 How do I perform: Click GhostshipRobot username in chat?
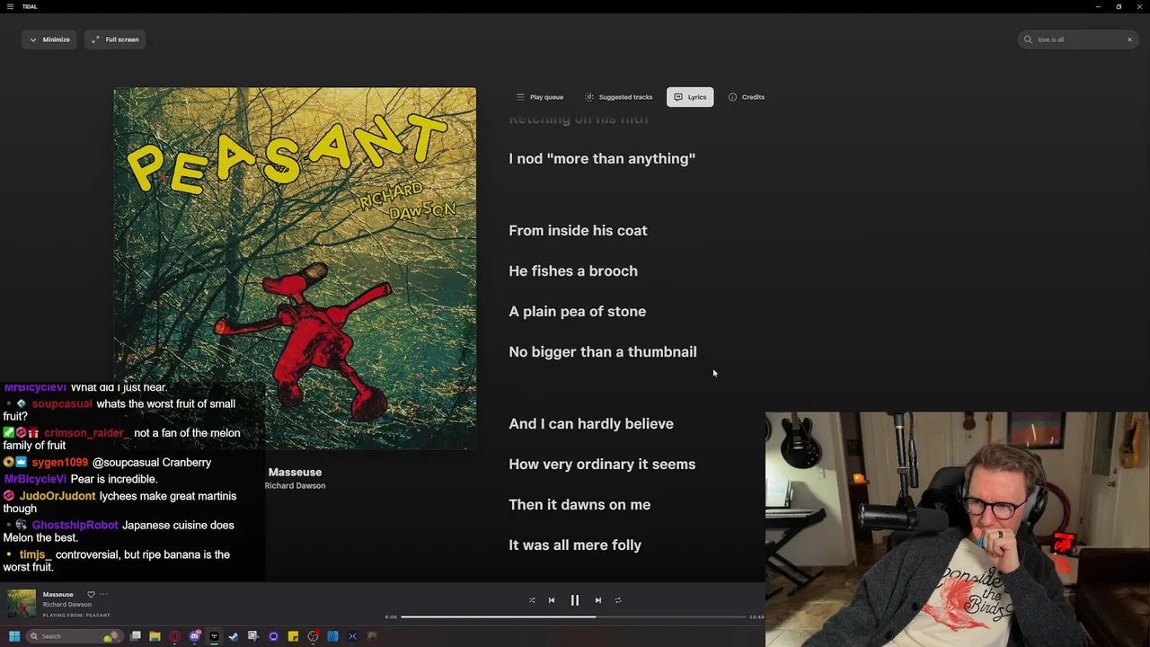click(75, 526)
